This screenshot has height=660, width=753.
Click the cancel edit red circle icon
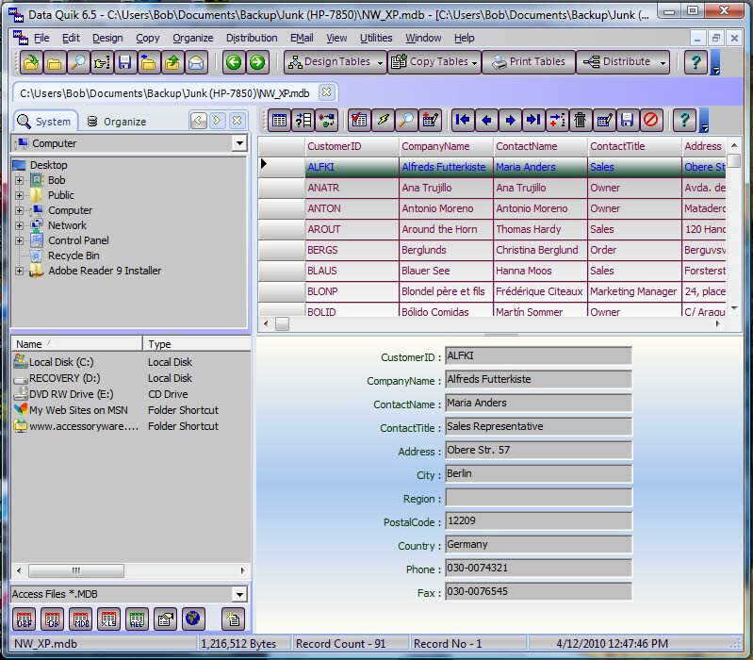click(x=651, y=120)
